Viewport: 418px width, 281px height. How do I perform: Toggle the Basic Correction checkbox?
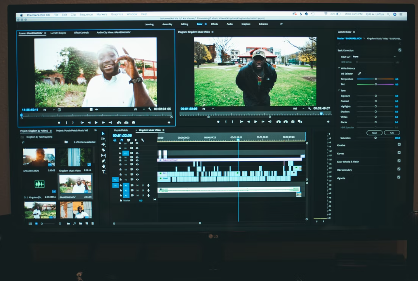[x=400, y=50]
